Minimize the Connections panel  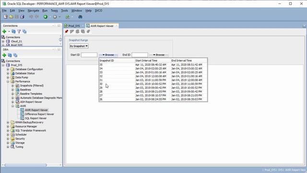tap(59, 25)
